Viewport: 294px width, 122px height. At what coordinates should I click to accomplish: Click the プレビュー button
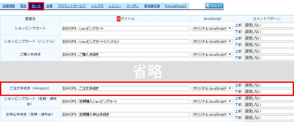(214, 6)
